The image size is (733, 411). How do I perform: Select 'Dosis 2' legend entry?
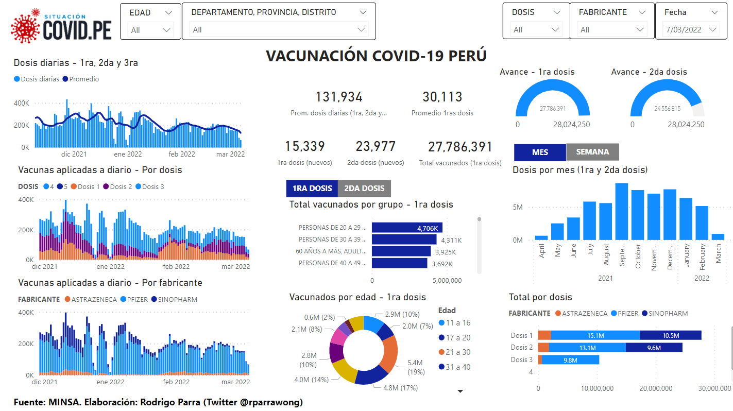click(x=118, y=187)
